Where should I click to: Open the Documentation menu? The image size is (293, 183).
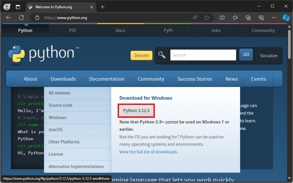pyautogui.click(x=107, y=79)
